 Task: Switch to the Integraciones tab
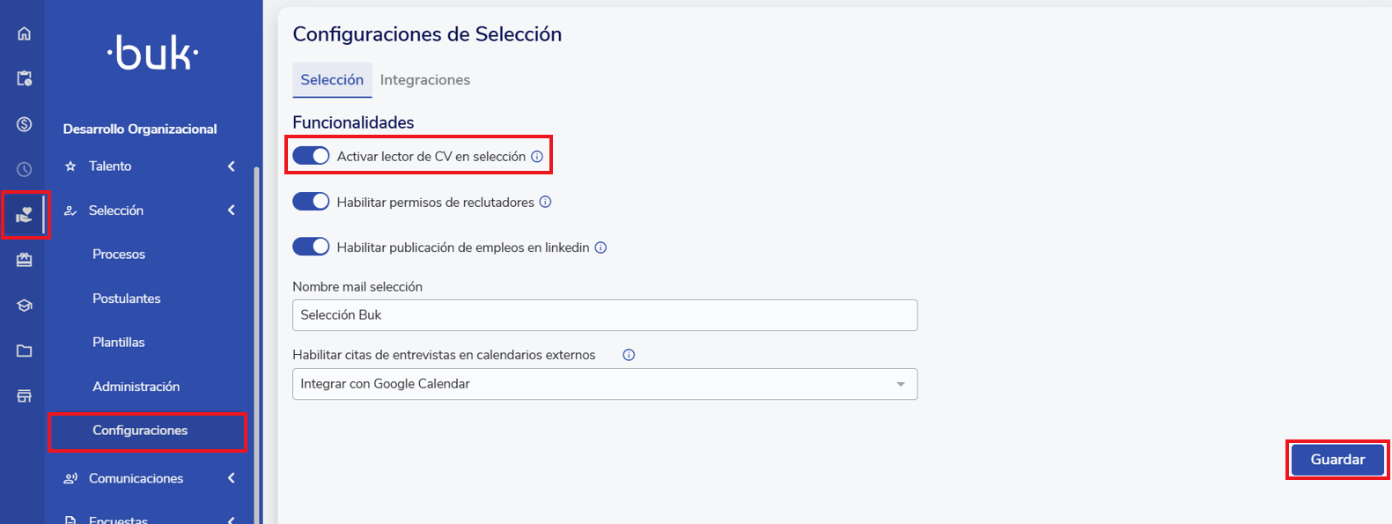424,80
